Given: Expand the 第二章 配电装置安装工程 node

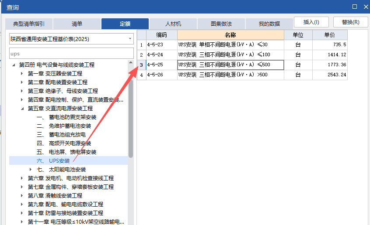Looking at the screenshot, I should pyautogui.click(x=22, y=82).
